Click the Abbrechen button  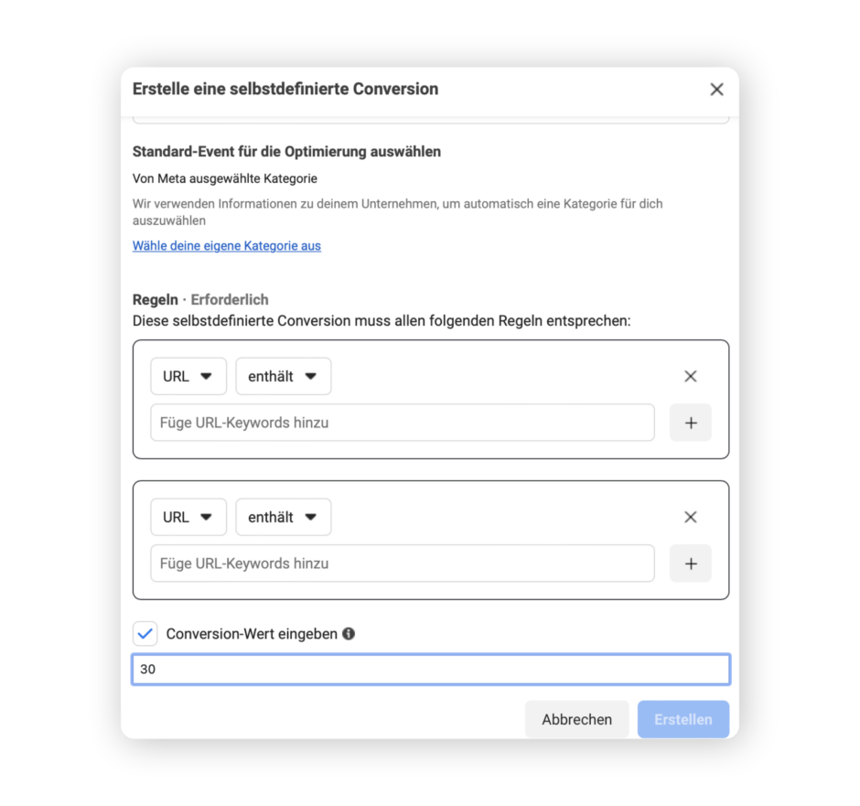[577, 719]
